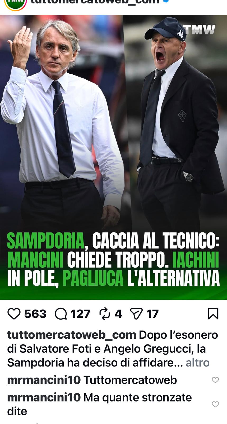Screen dimensions: 227x424
Task: Open tuttomercatoweb_com username in caption
Action: 72,335
